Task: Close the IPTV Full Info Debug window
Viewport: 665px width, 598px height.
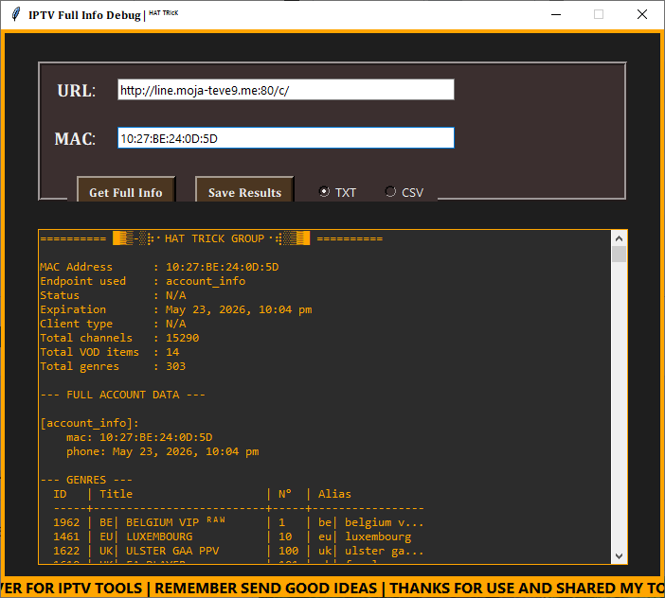Action: [642, 14]
